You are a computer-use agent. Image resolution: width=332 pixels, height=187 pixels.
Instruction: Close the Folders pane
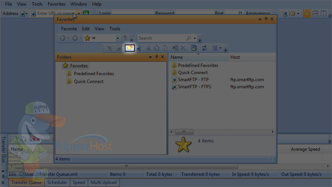tap(162, 57)
